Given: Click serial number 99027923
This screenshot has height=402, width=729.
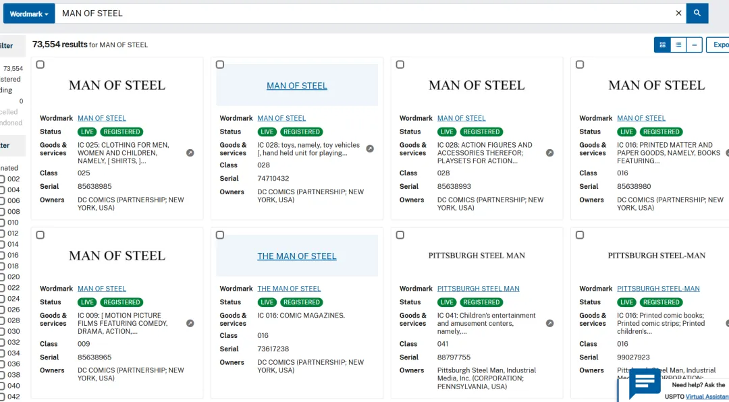Looking at the screenshot, I should coord(633,357).
